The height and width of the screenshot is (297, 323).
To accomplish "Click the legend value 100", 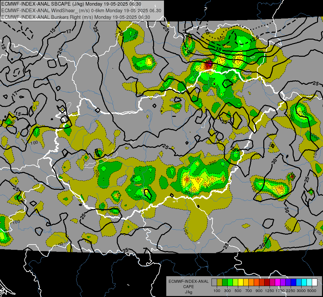I will tap(217, 291).
